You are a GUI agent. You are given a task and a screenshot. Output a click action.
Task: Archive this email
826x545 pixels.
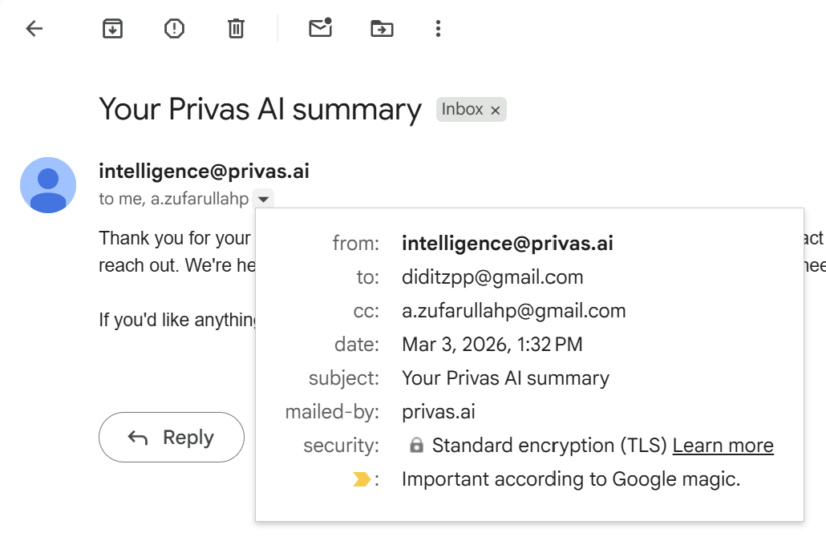[x=112, y=30]
